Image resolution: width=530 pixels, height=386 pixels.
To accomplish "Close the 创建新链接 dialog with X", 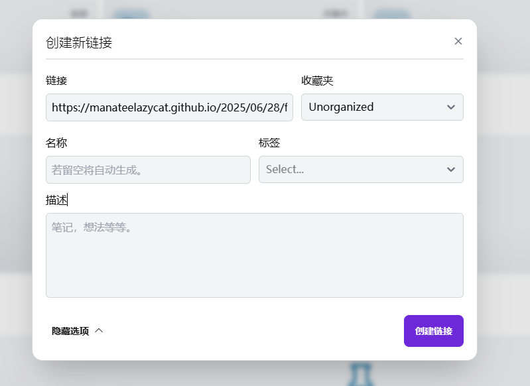I will pos(458,41).
